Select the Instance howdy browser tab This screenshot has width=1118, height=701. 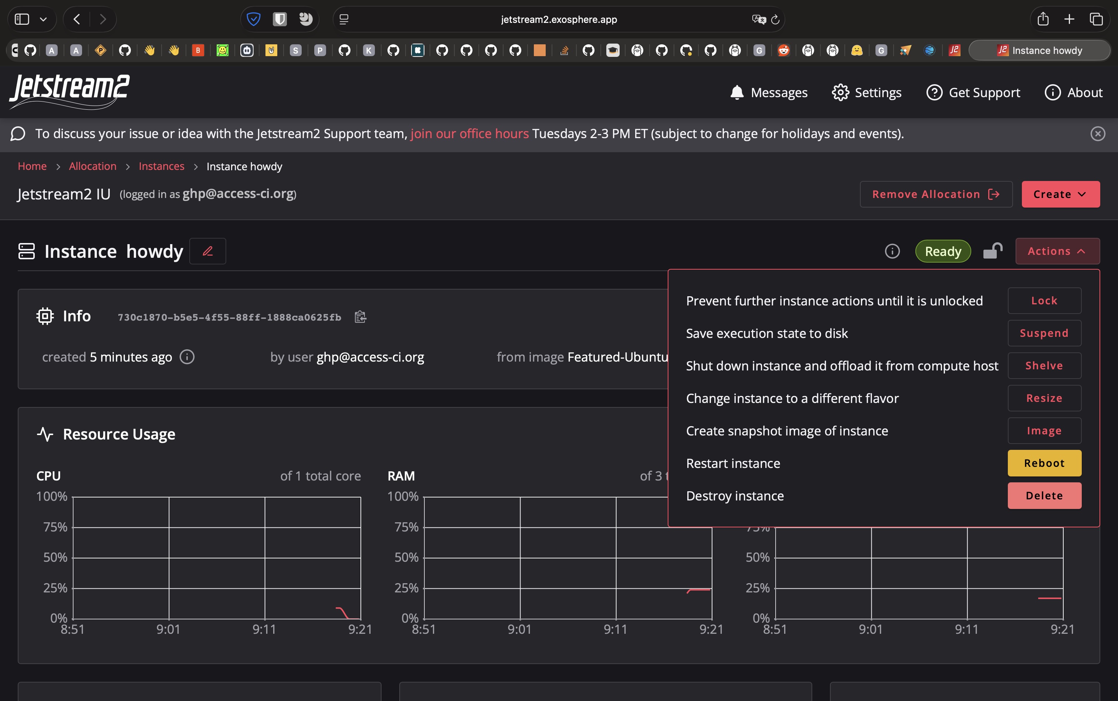1040,50
